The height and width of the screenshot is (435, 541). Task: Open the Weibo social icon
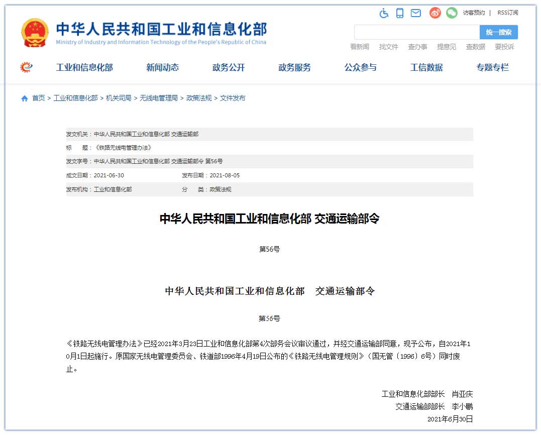(435, 13)
